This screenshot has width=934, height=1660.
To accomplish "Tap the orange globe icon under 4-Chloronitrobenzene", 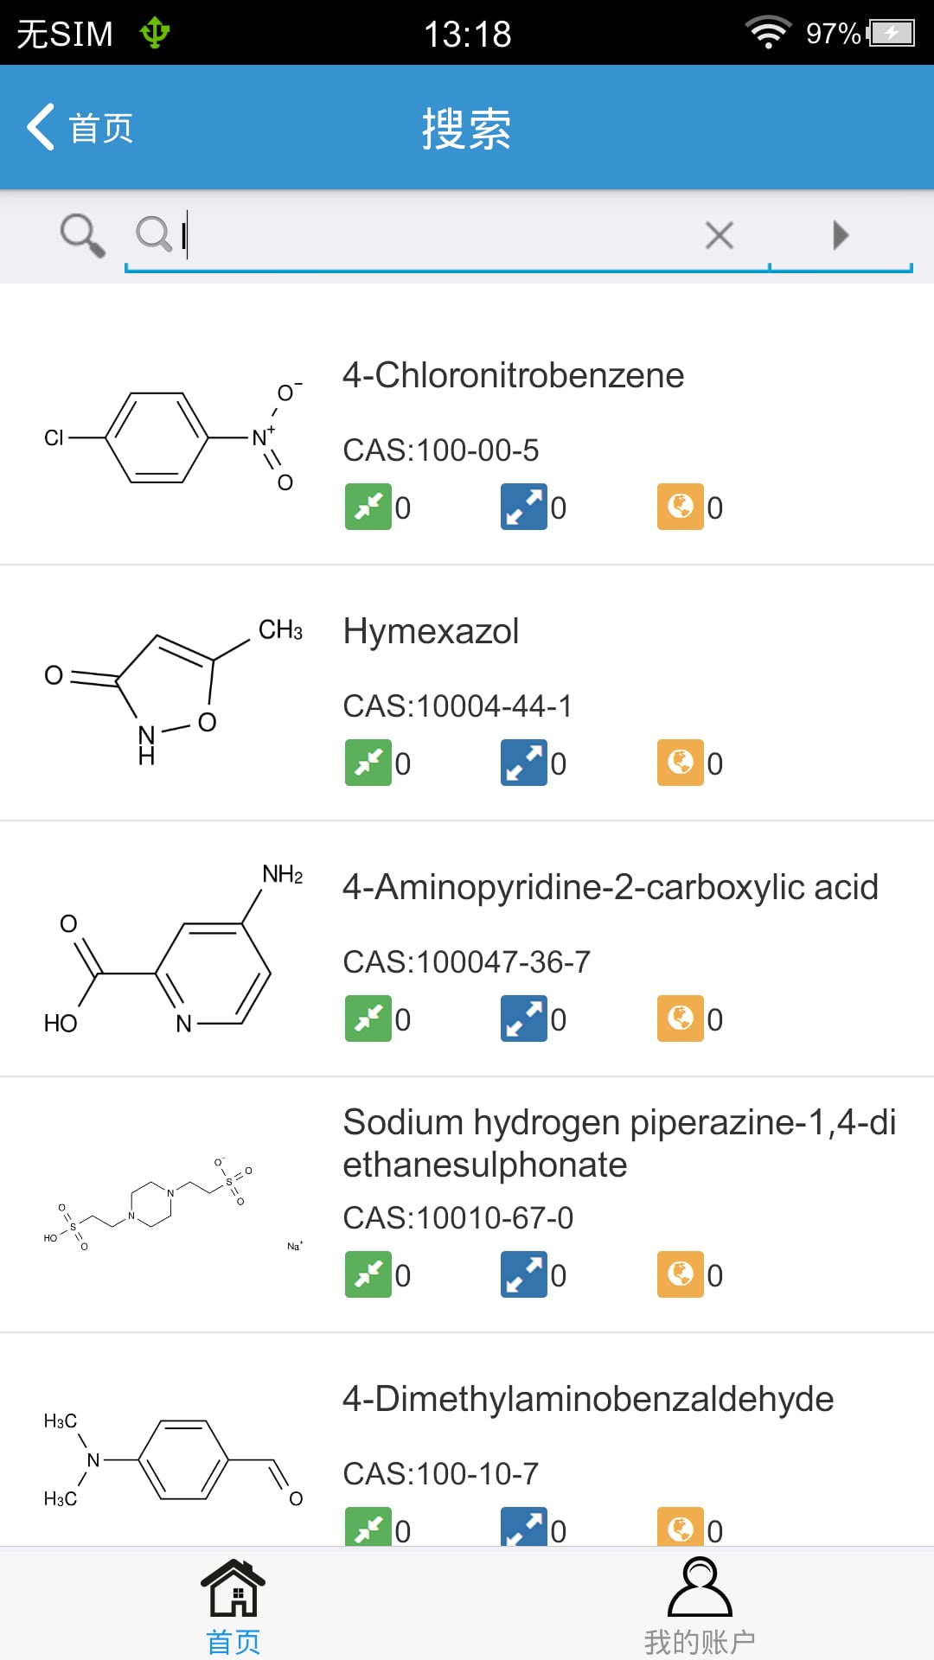I will [681, 507].
